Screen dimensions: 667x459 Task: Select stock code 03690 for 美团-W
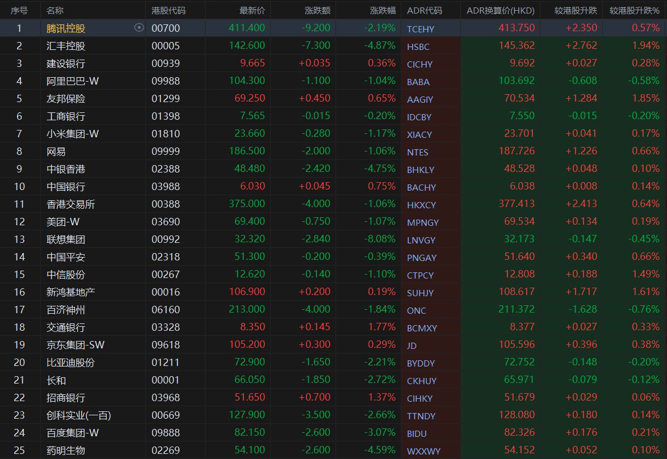pyautogui.click(x=166, y=221)
